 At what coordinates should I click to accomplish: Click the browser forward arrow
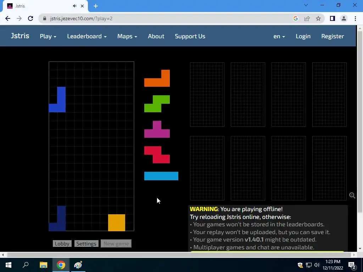pos(19,18)
